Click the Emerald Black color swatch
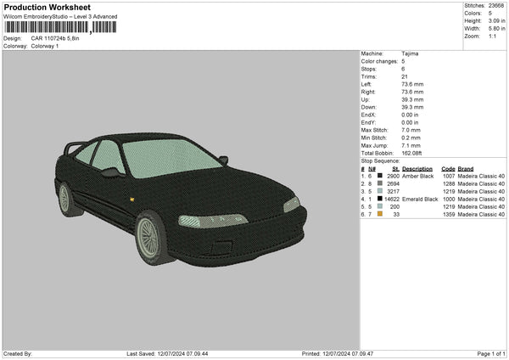 click(378, 199)
